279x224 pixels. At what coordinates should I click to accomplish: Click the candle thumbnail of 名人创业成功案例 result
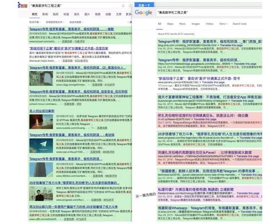[x=41, y=122]
